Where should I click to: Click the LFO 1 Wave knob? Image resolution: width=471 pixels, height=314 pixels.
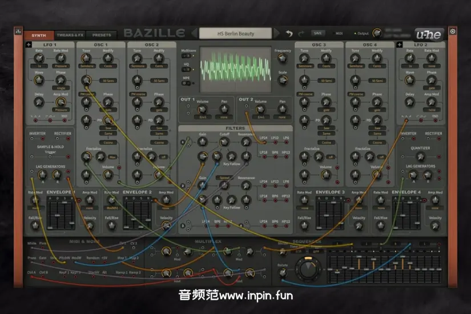click(39, 80)
